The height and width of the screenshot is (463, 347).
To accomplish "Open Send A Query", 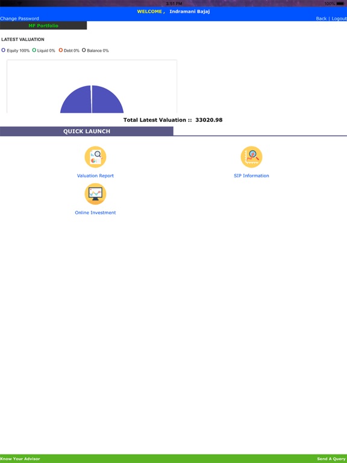I will [x=331, y=459].
